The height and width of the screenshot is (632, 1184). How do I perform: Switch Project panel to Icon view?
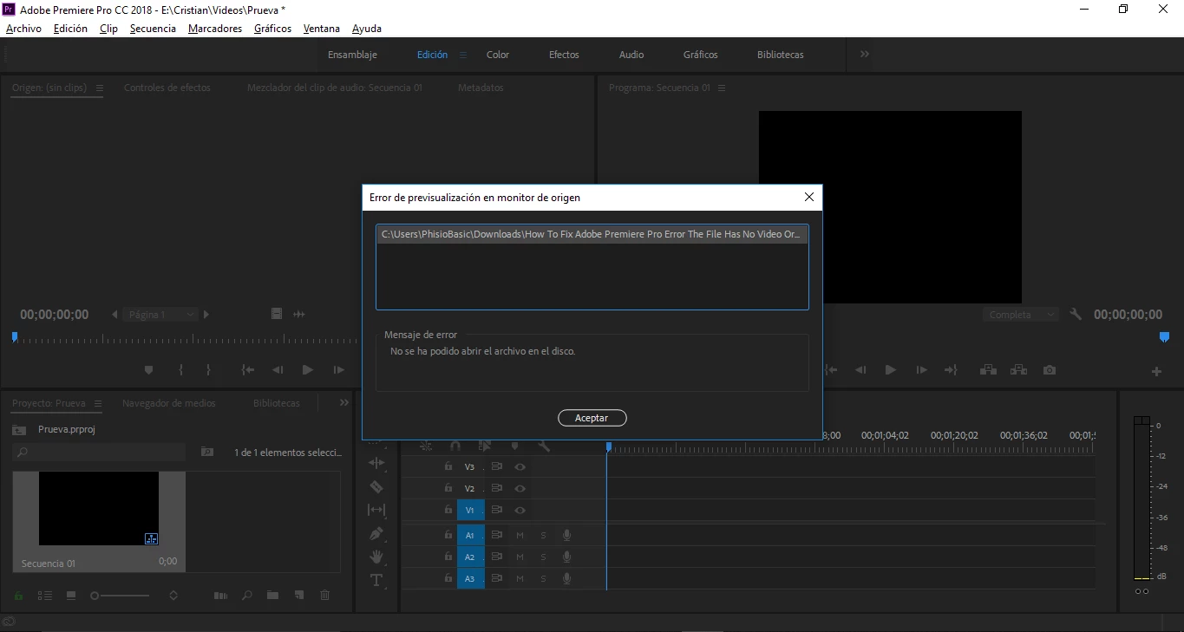click(x=71, y=596)
